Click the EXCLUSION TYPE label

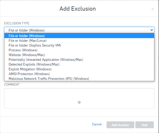pos(17,23)
